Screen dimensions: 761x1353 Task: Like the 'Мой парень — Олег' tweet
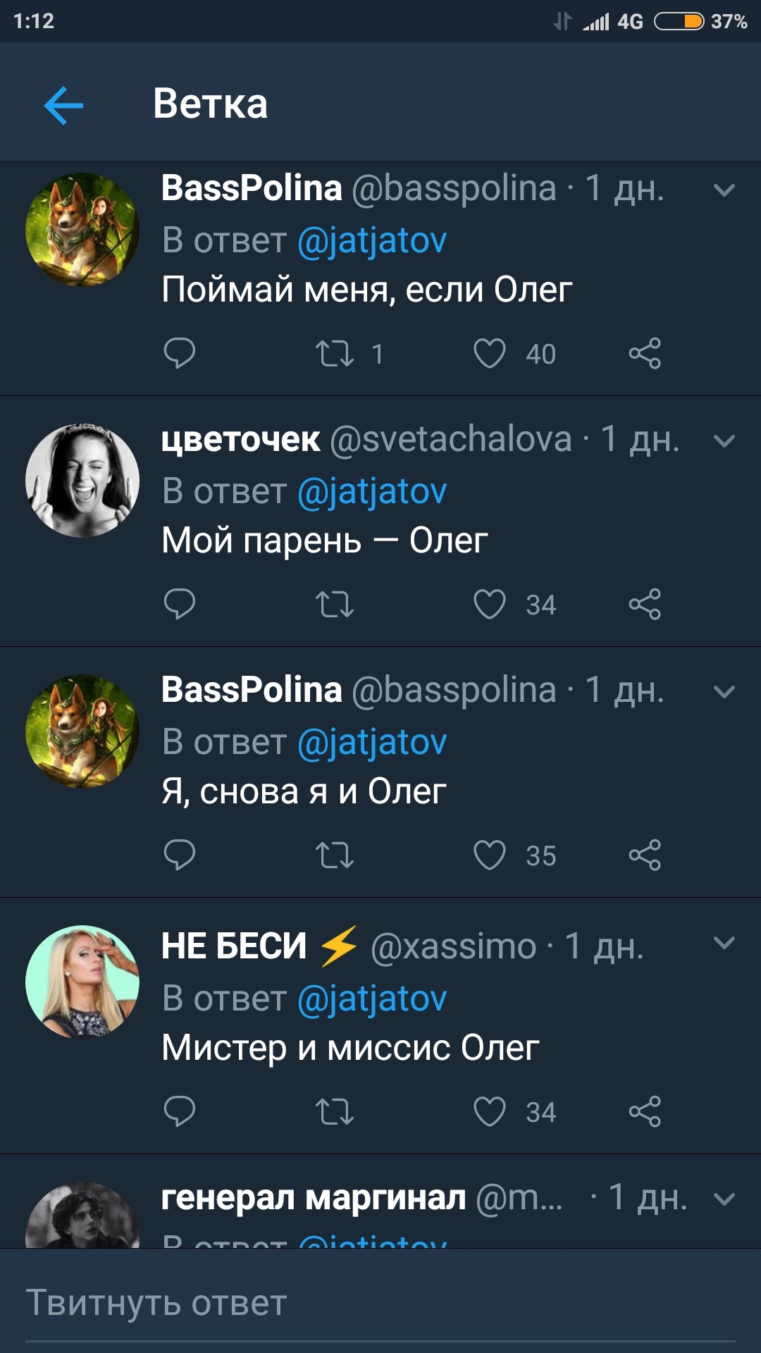pos(490,604)
